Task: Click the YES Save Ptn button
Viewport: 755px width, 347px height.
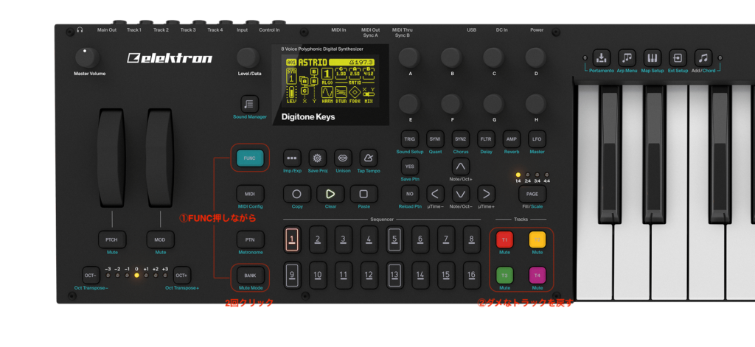Action: click(x=410, y=167)
